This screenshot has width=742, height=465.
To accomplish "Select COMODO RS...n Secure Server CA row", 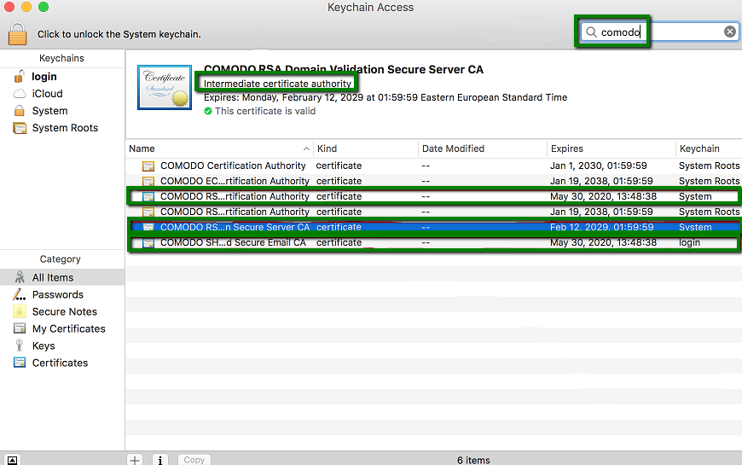I will tap(434, 227).
